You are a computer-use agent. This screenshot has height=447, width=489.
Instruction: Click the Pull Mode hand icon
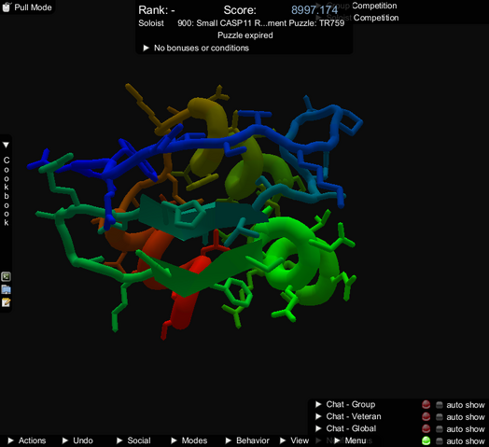click(7, 7)
